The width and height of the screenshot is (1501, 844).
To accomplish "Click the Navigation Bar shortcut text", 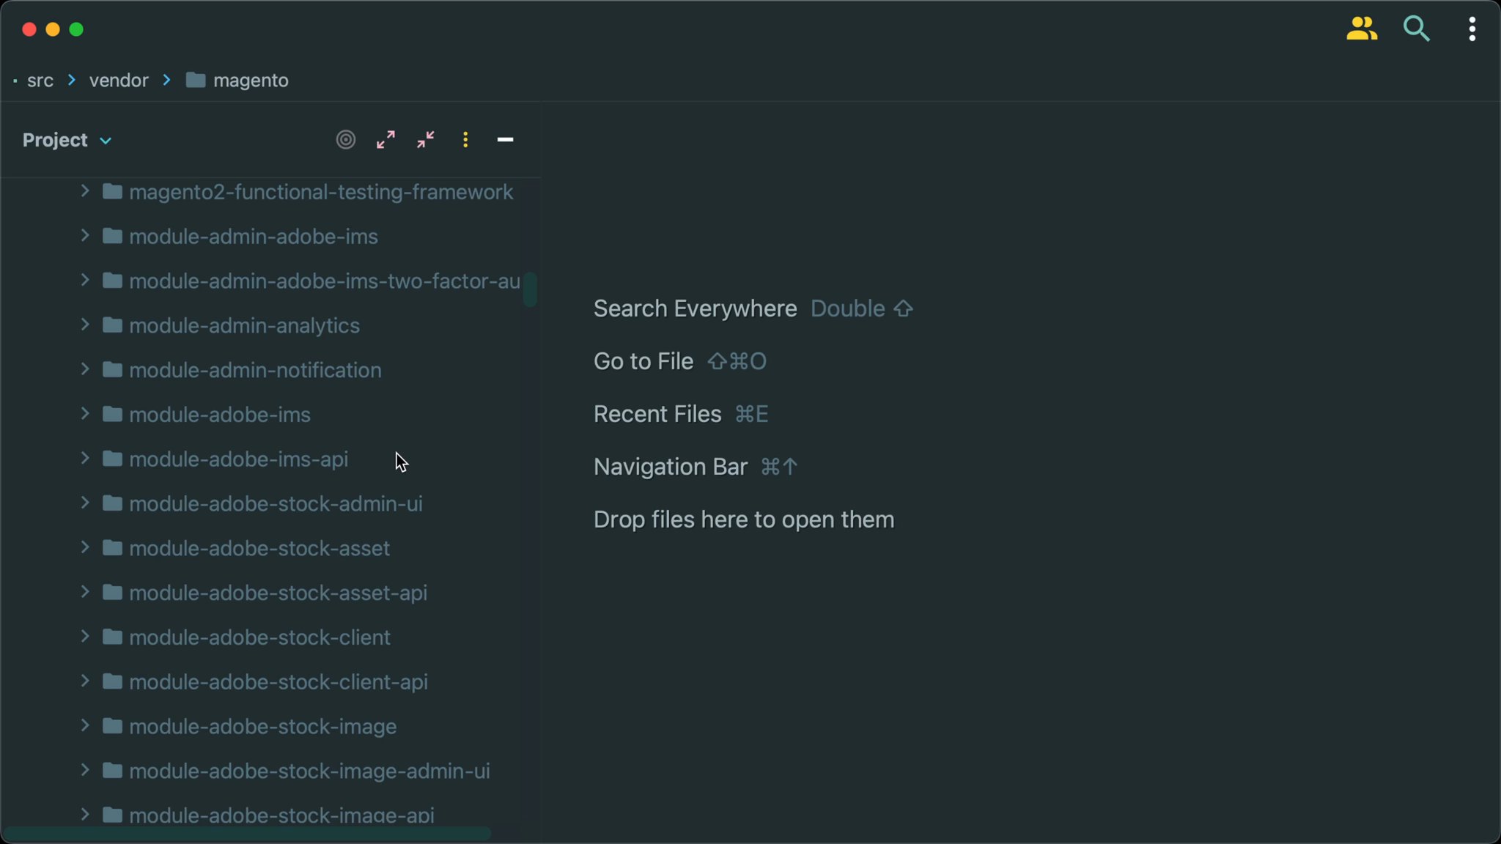I will pos(669,467).
